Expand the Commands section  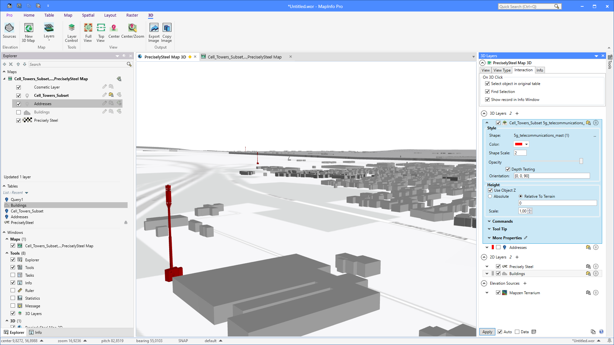502,221
